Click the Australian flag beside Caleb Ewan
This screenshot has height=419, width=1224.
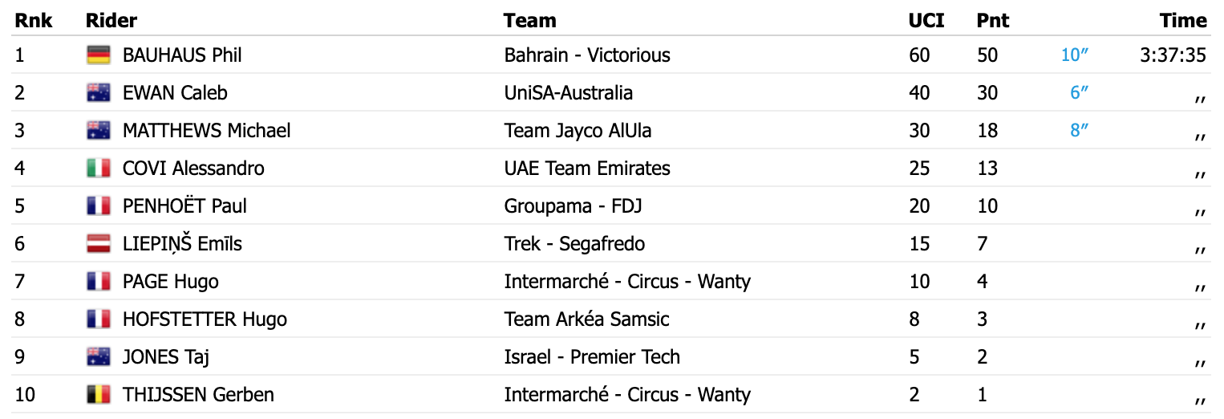coord(98,93)
